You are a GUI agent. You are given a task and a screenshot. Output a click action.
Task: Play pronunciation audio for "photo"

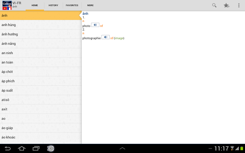95,25
